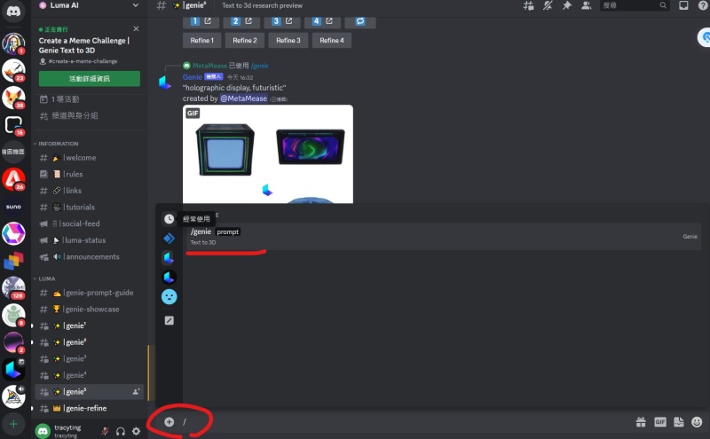
Task: Open the gift icon in message bar
Action: [x=641, y=422]
